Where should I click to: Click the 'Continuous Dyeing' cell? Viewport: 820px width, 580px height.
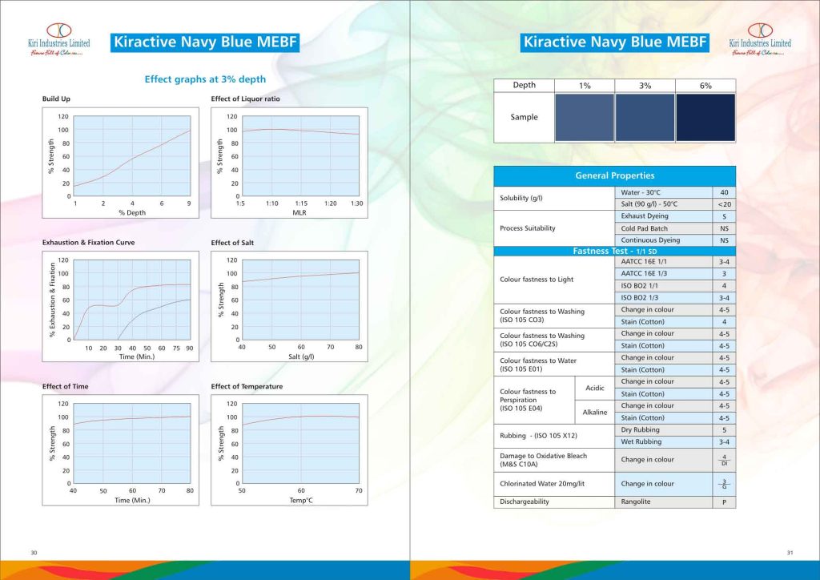coord(664,240)
